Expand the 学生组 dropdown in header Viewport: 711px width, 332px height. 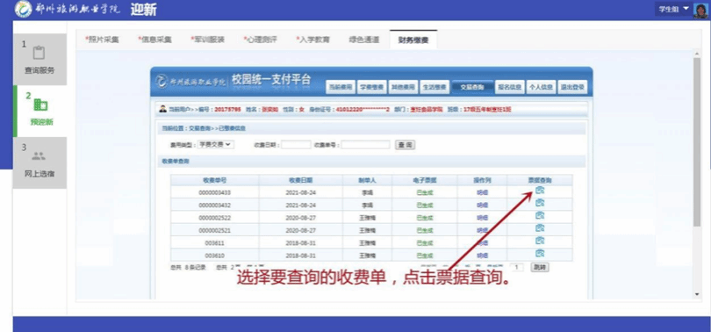click(673, 9)
